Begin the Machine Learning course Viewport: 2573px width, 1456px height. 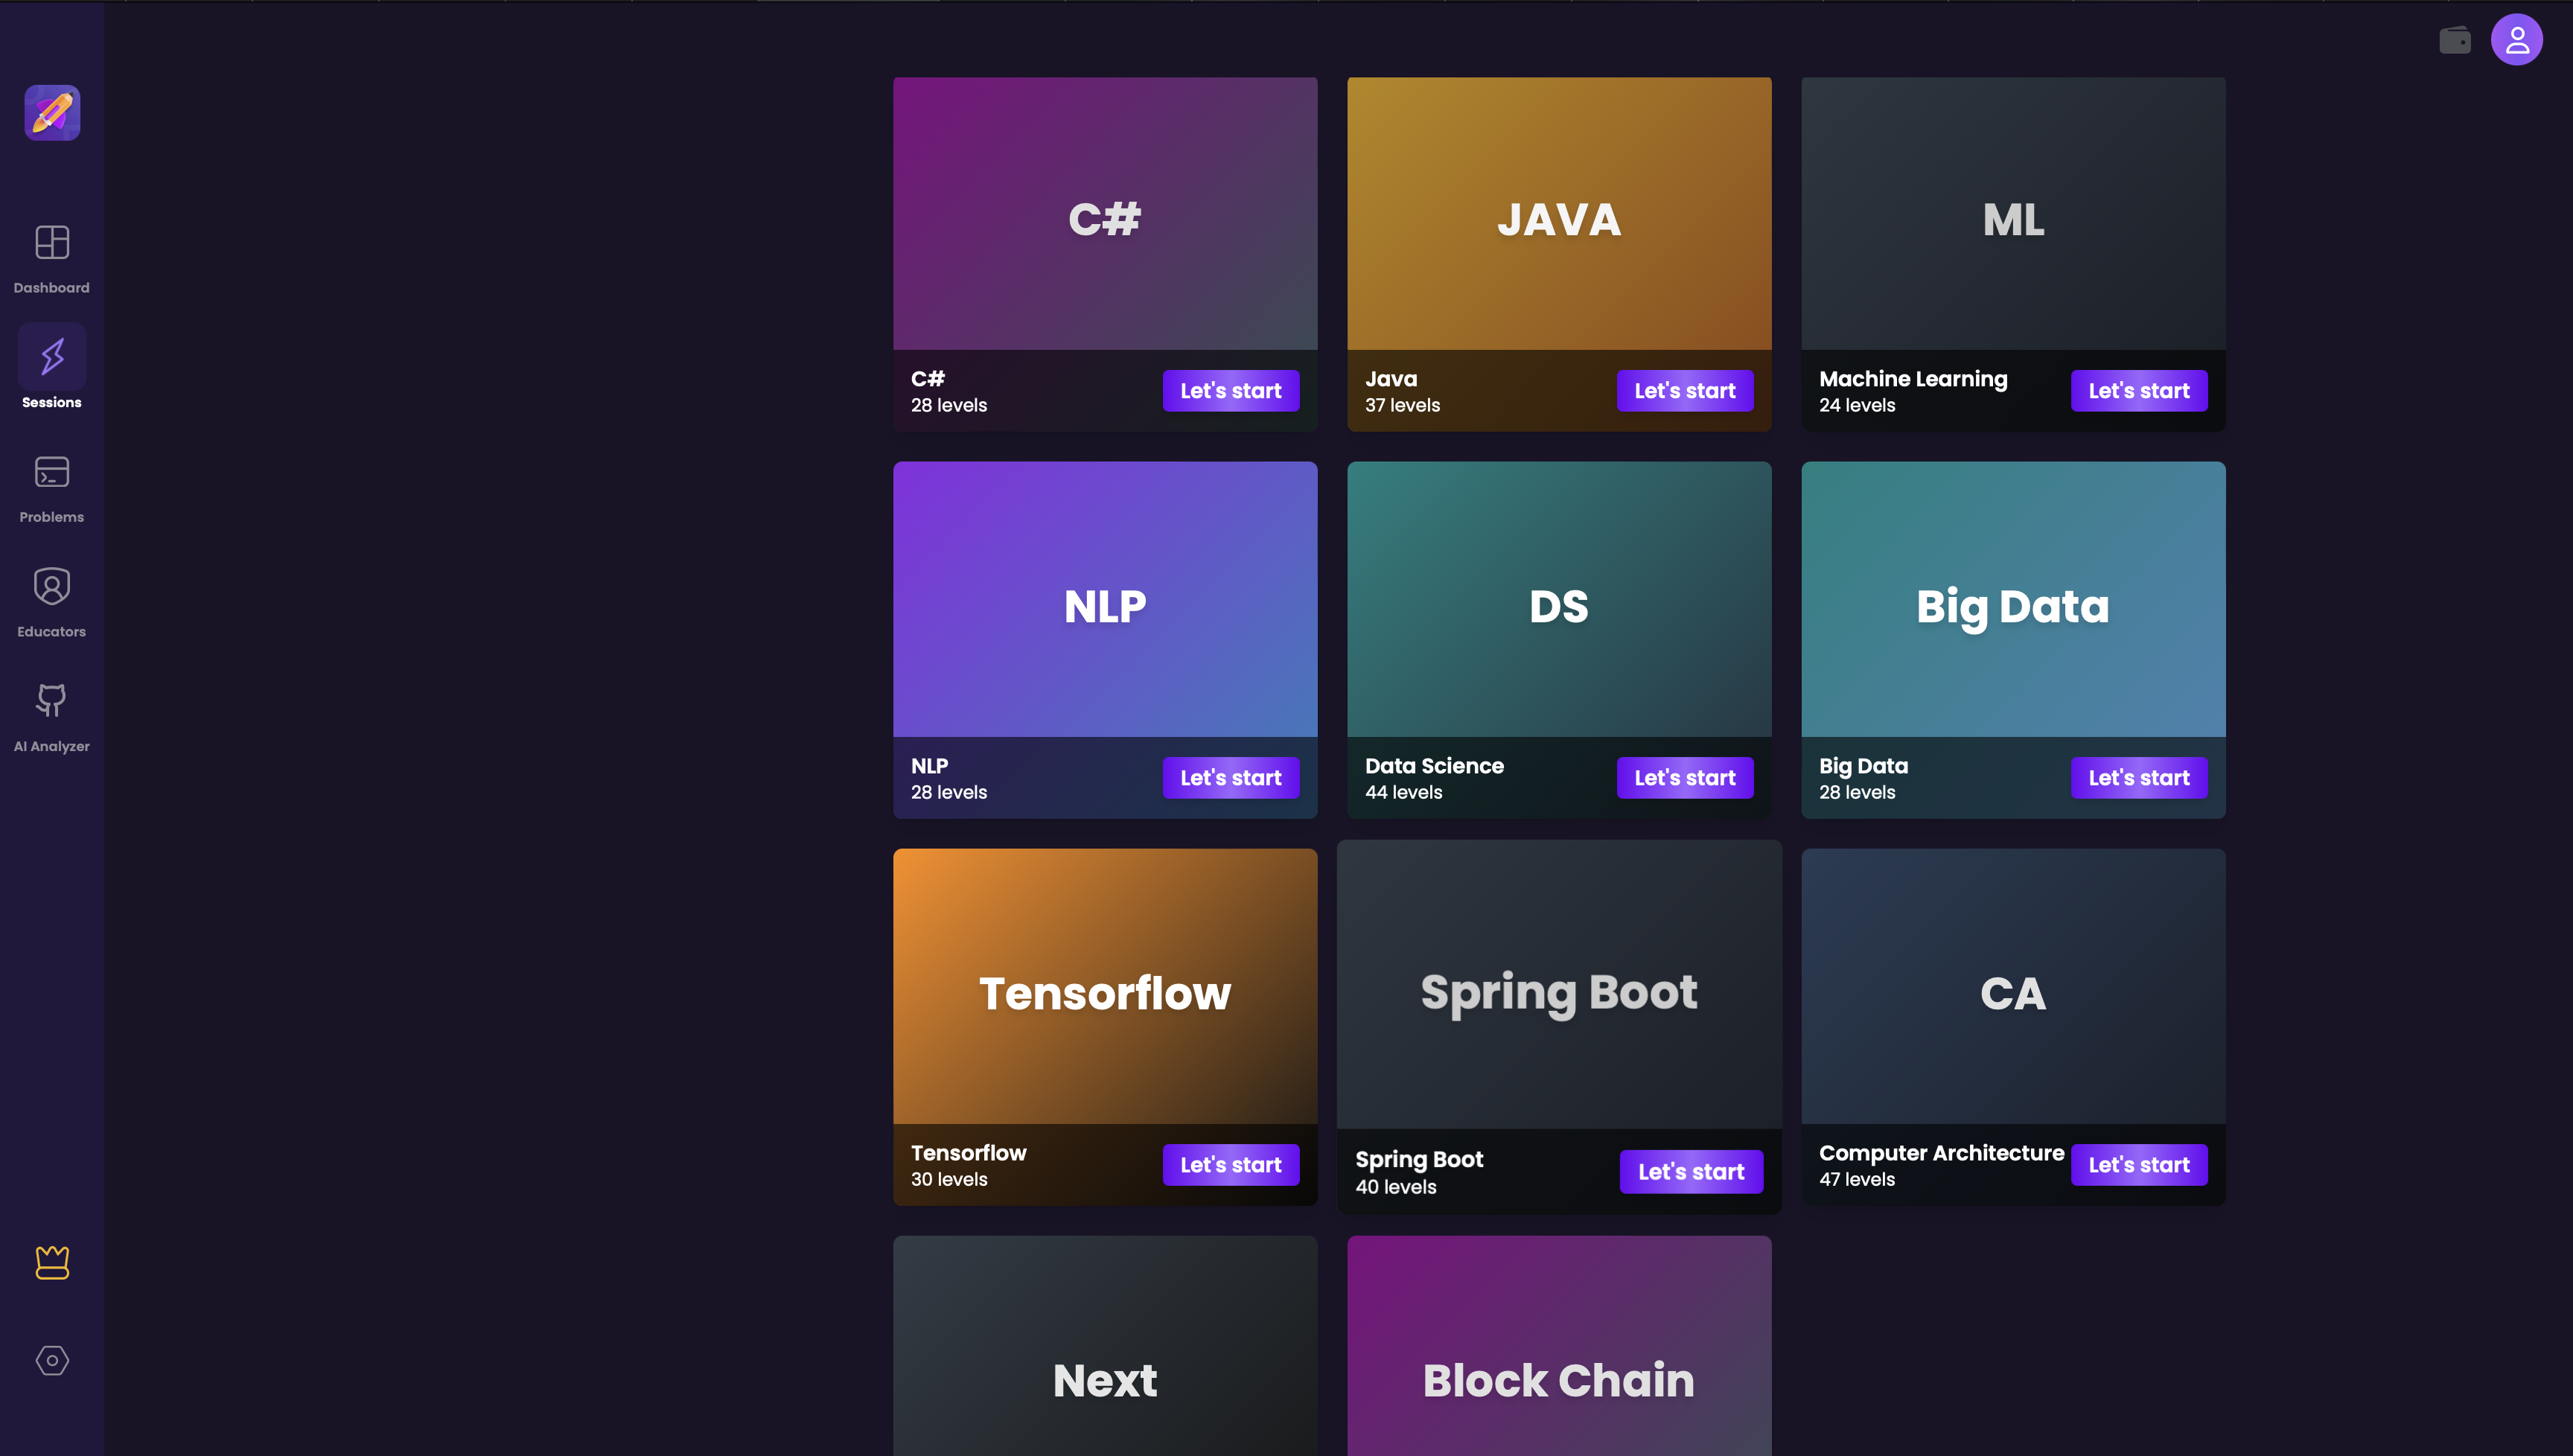click(x=2138, y=391)
